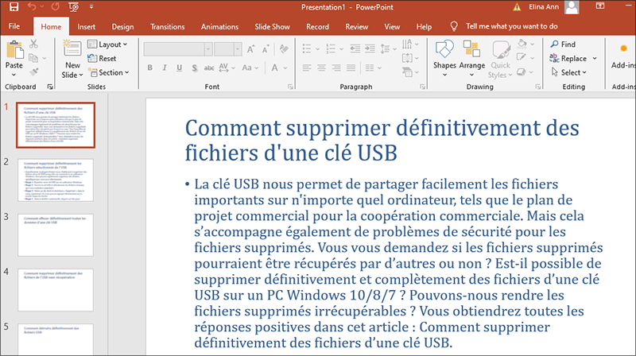Image resolution: width=636 pixels, height=356 pixels.
Task: Switch to the Transitions tab
Action: coord(168,27)
